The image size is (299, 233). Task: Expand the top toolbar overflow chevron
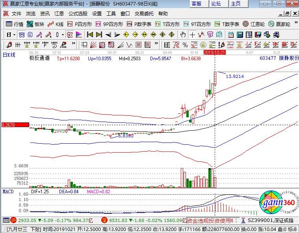[296, 22]
